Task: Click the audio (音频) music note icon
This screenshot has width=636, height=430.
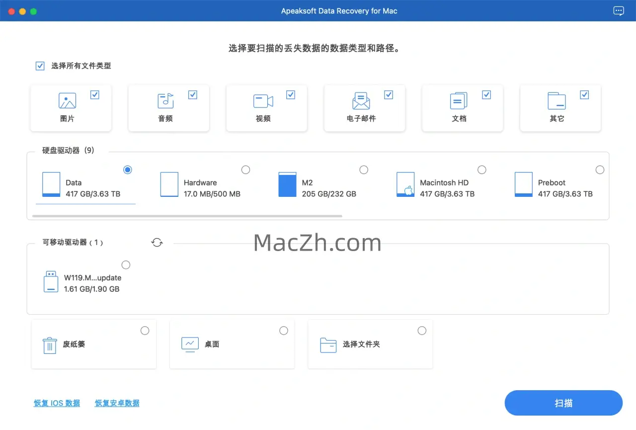Action: tap(165, 101)
